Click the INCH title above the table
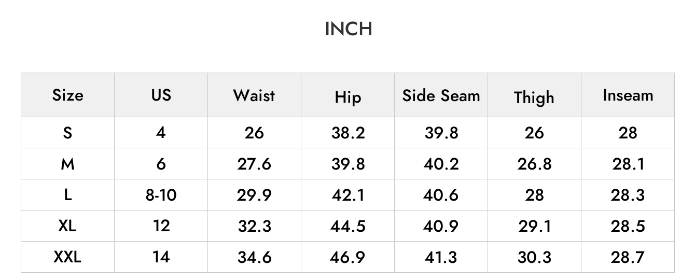This screenshot has width=695, height=280. (x=348, y=29)
